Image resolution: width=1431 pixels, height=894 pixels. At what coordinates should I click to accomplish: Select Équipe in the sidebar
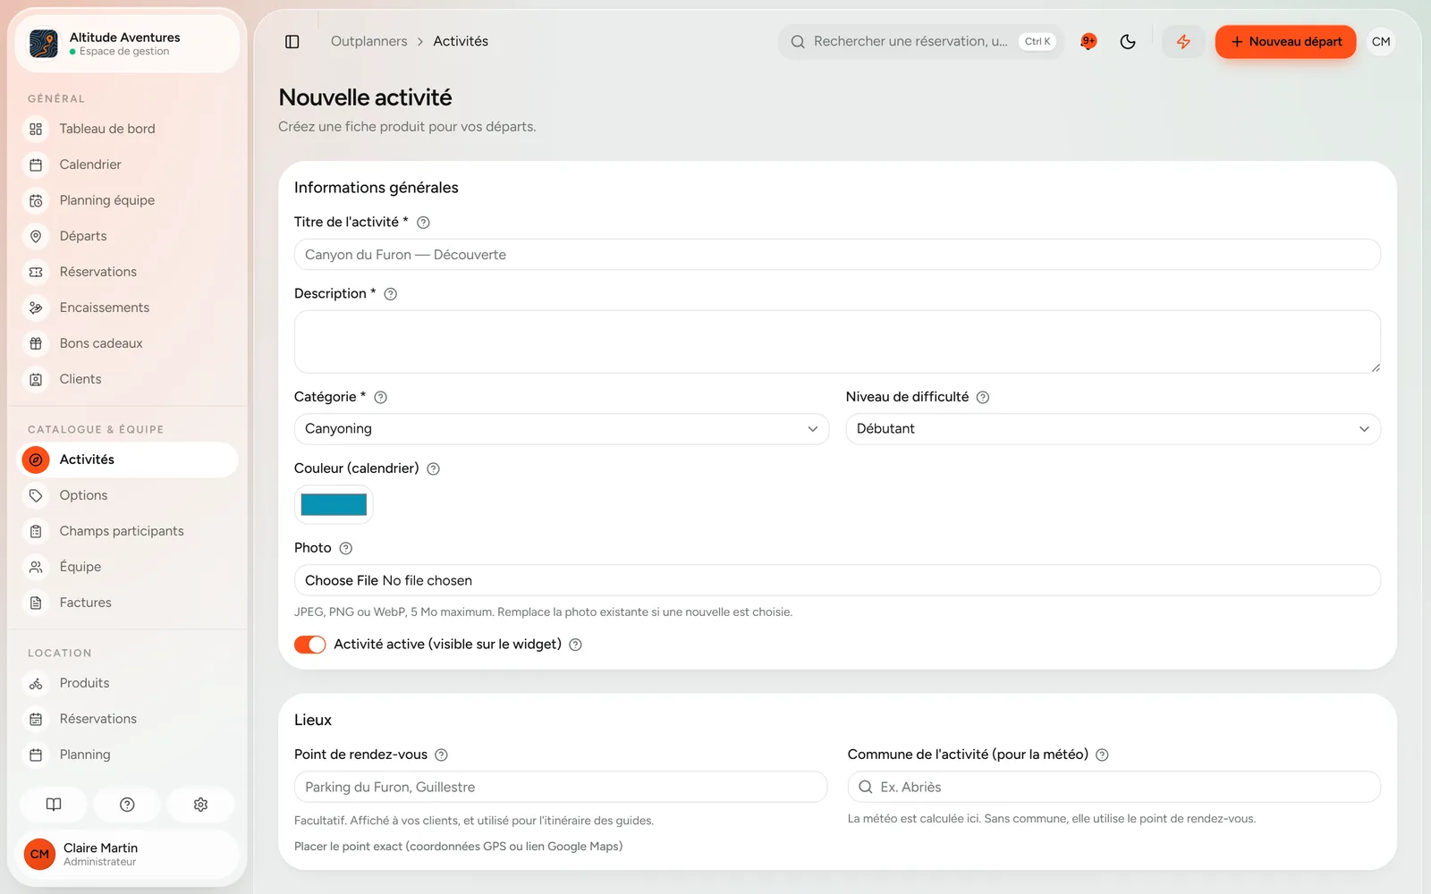tap(127, 567)
